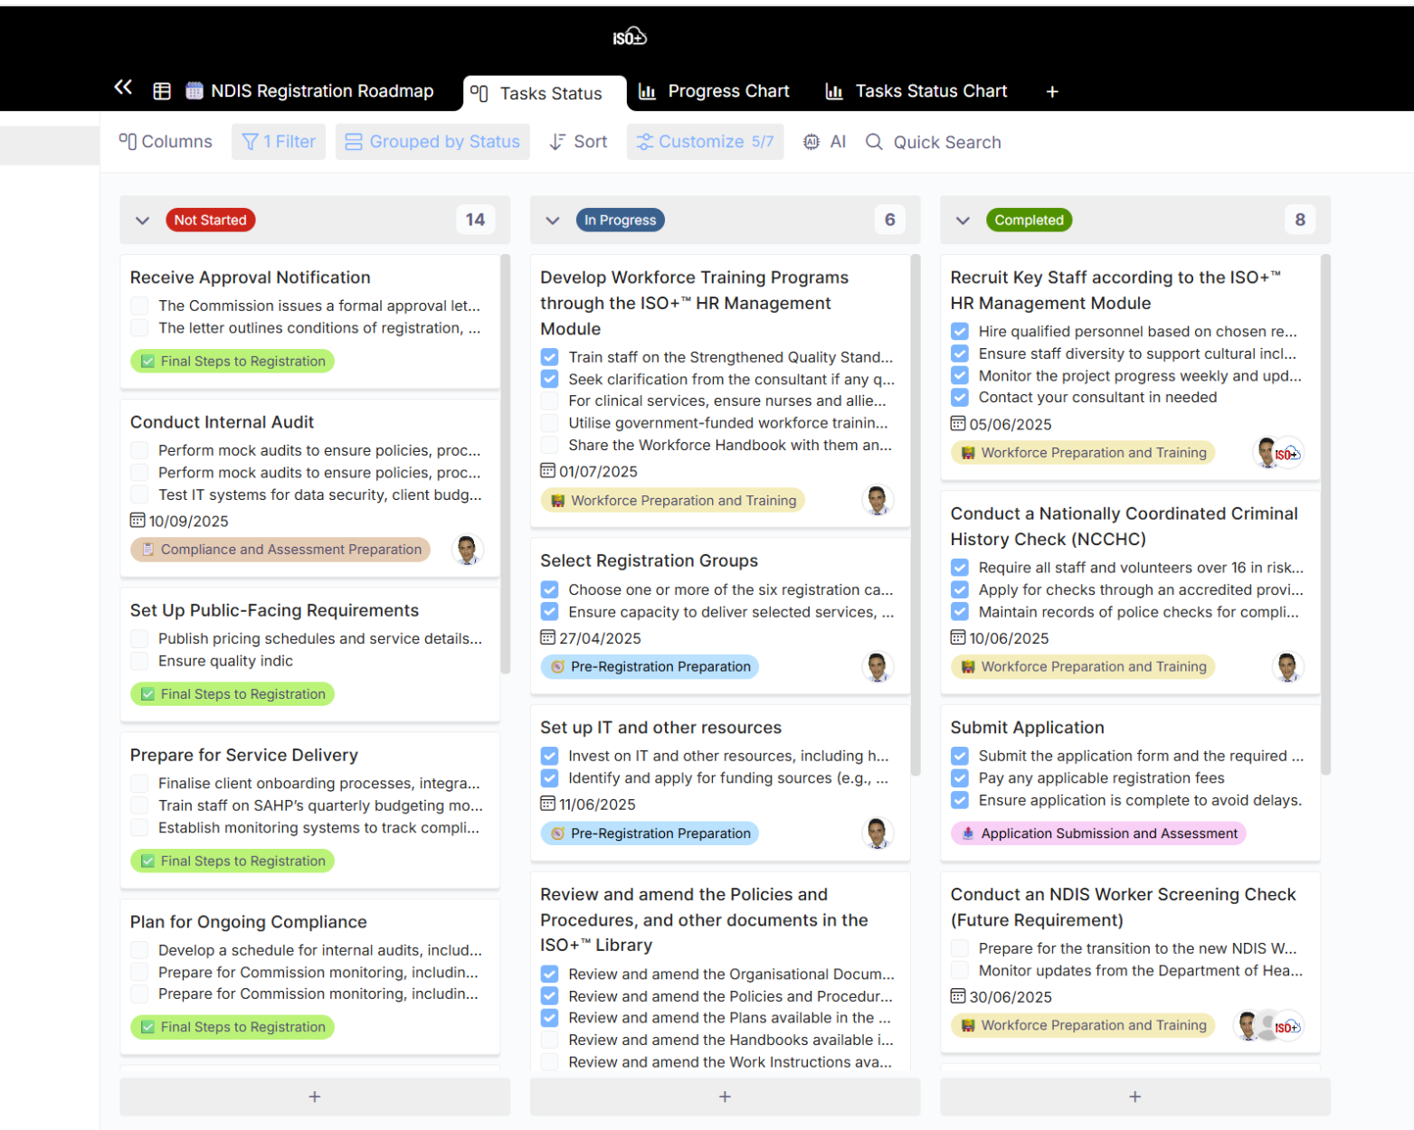Open Sort options in toolbar
1414x1130 pixels.
tap(579, 142)
